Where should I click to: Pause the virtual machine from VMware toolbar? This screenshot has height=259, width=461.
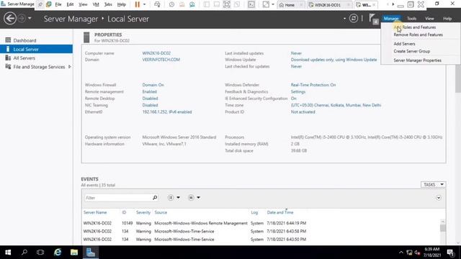point(138,4)
